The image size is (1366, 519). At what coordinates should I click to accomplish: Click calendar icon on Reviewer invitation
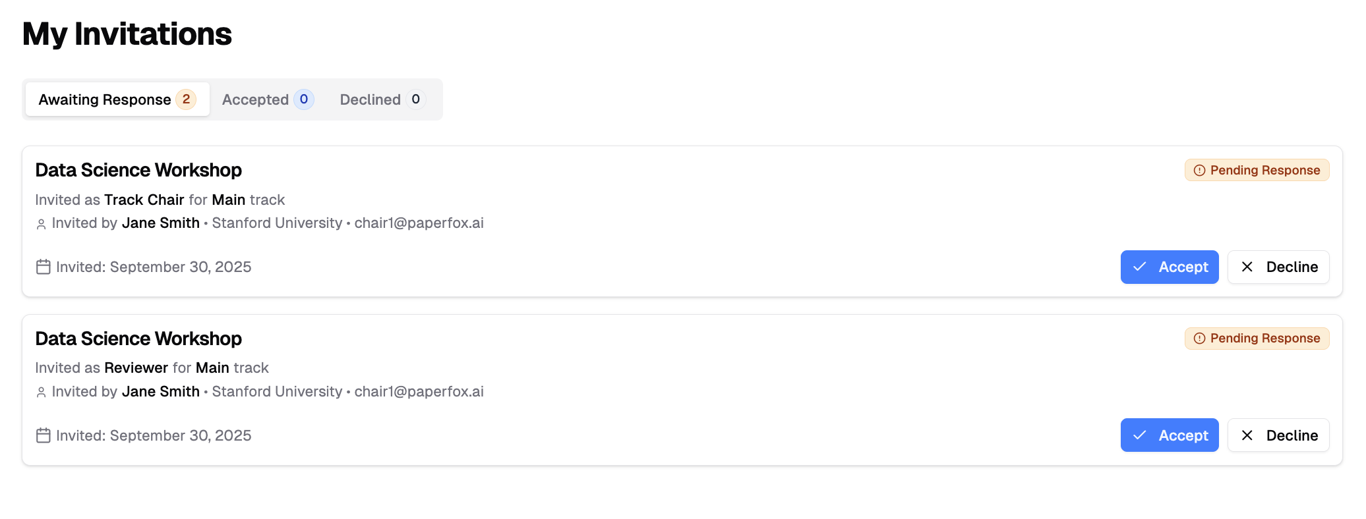[44, 435]
